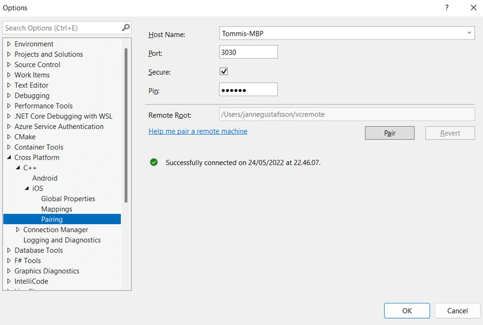Uncheck the Secure checkbox
The height and width of the screenshot is (325, 483).
(224, 71)
